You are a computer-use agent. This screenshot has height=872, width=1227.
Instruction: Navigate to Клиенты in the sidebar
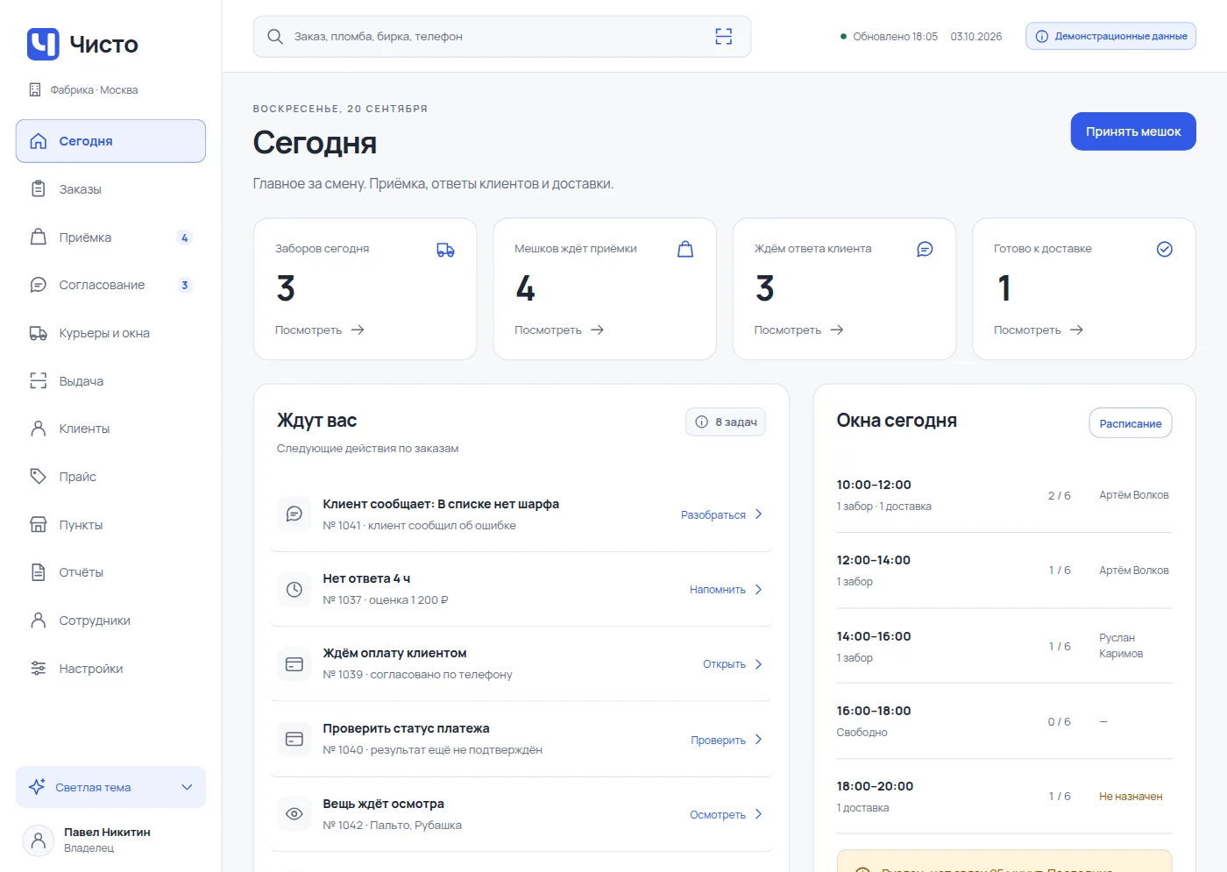click(x=110, y=429)
